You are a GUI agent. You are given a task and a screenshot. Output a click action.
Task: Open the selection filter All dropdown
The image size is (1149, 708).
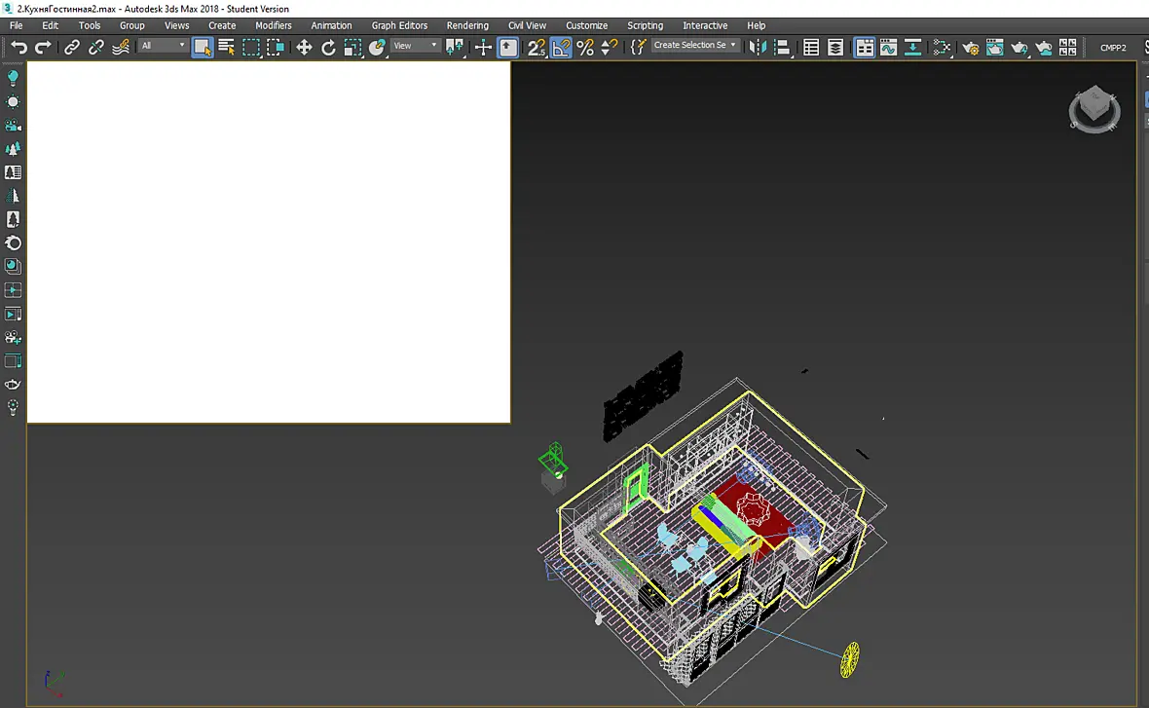pyautogui.click(x=163, y=46)
